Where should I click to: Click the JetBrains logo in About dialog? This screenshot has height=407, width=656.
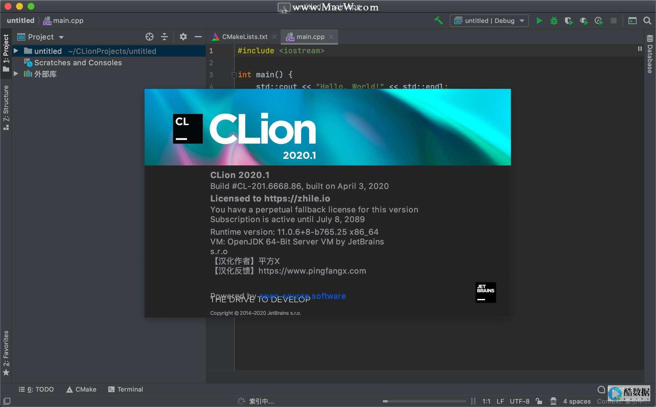click(x=486, y=293)
